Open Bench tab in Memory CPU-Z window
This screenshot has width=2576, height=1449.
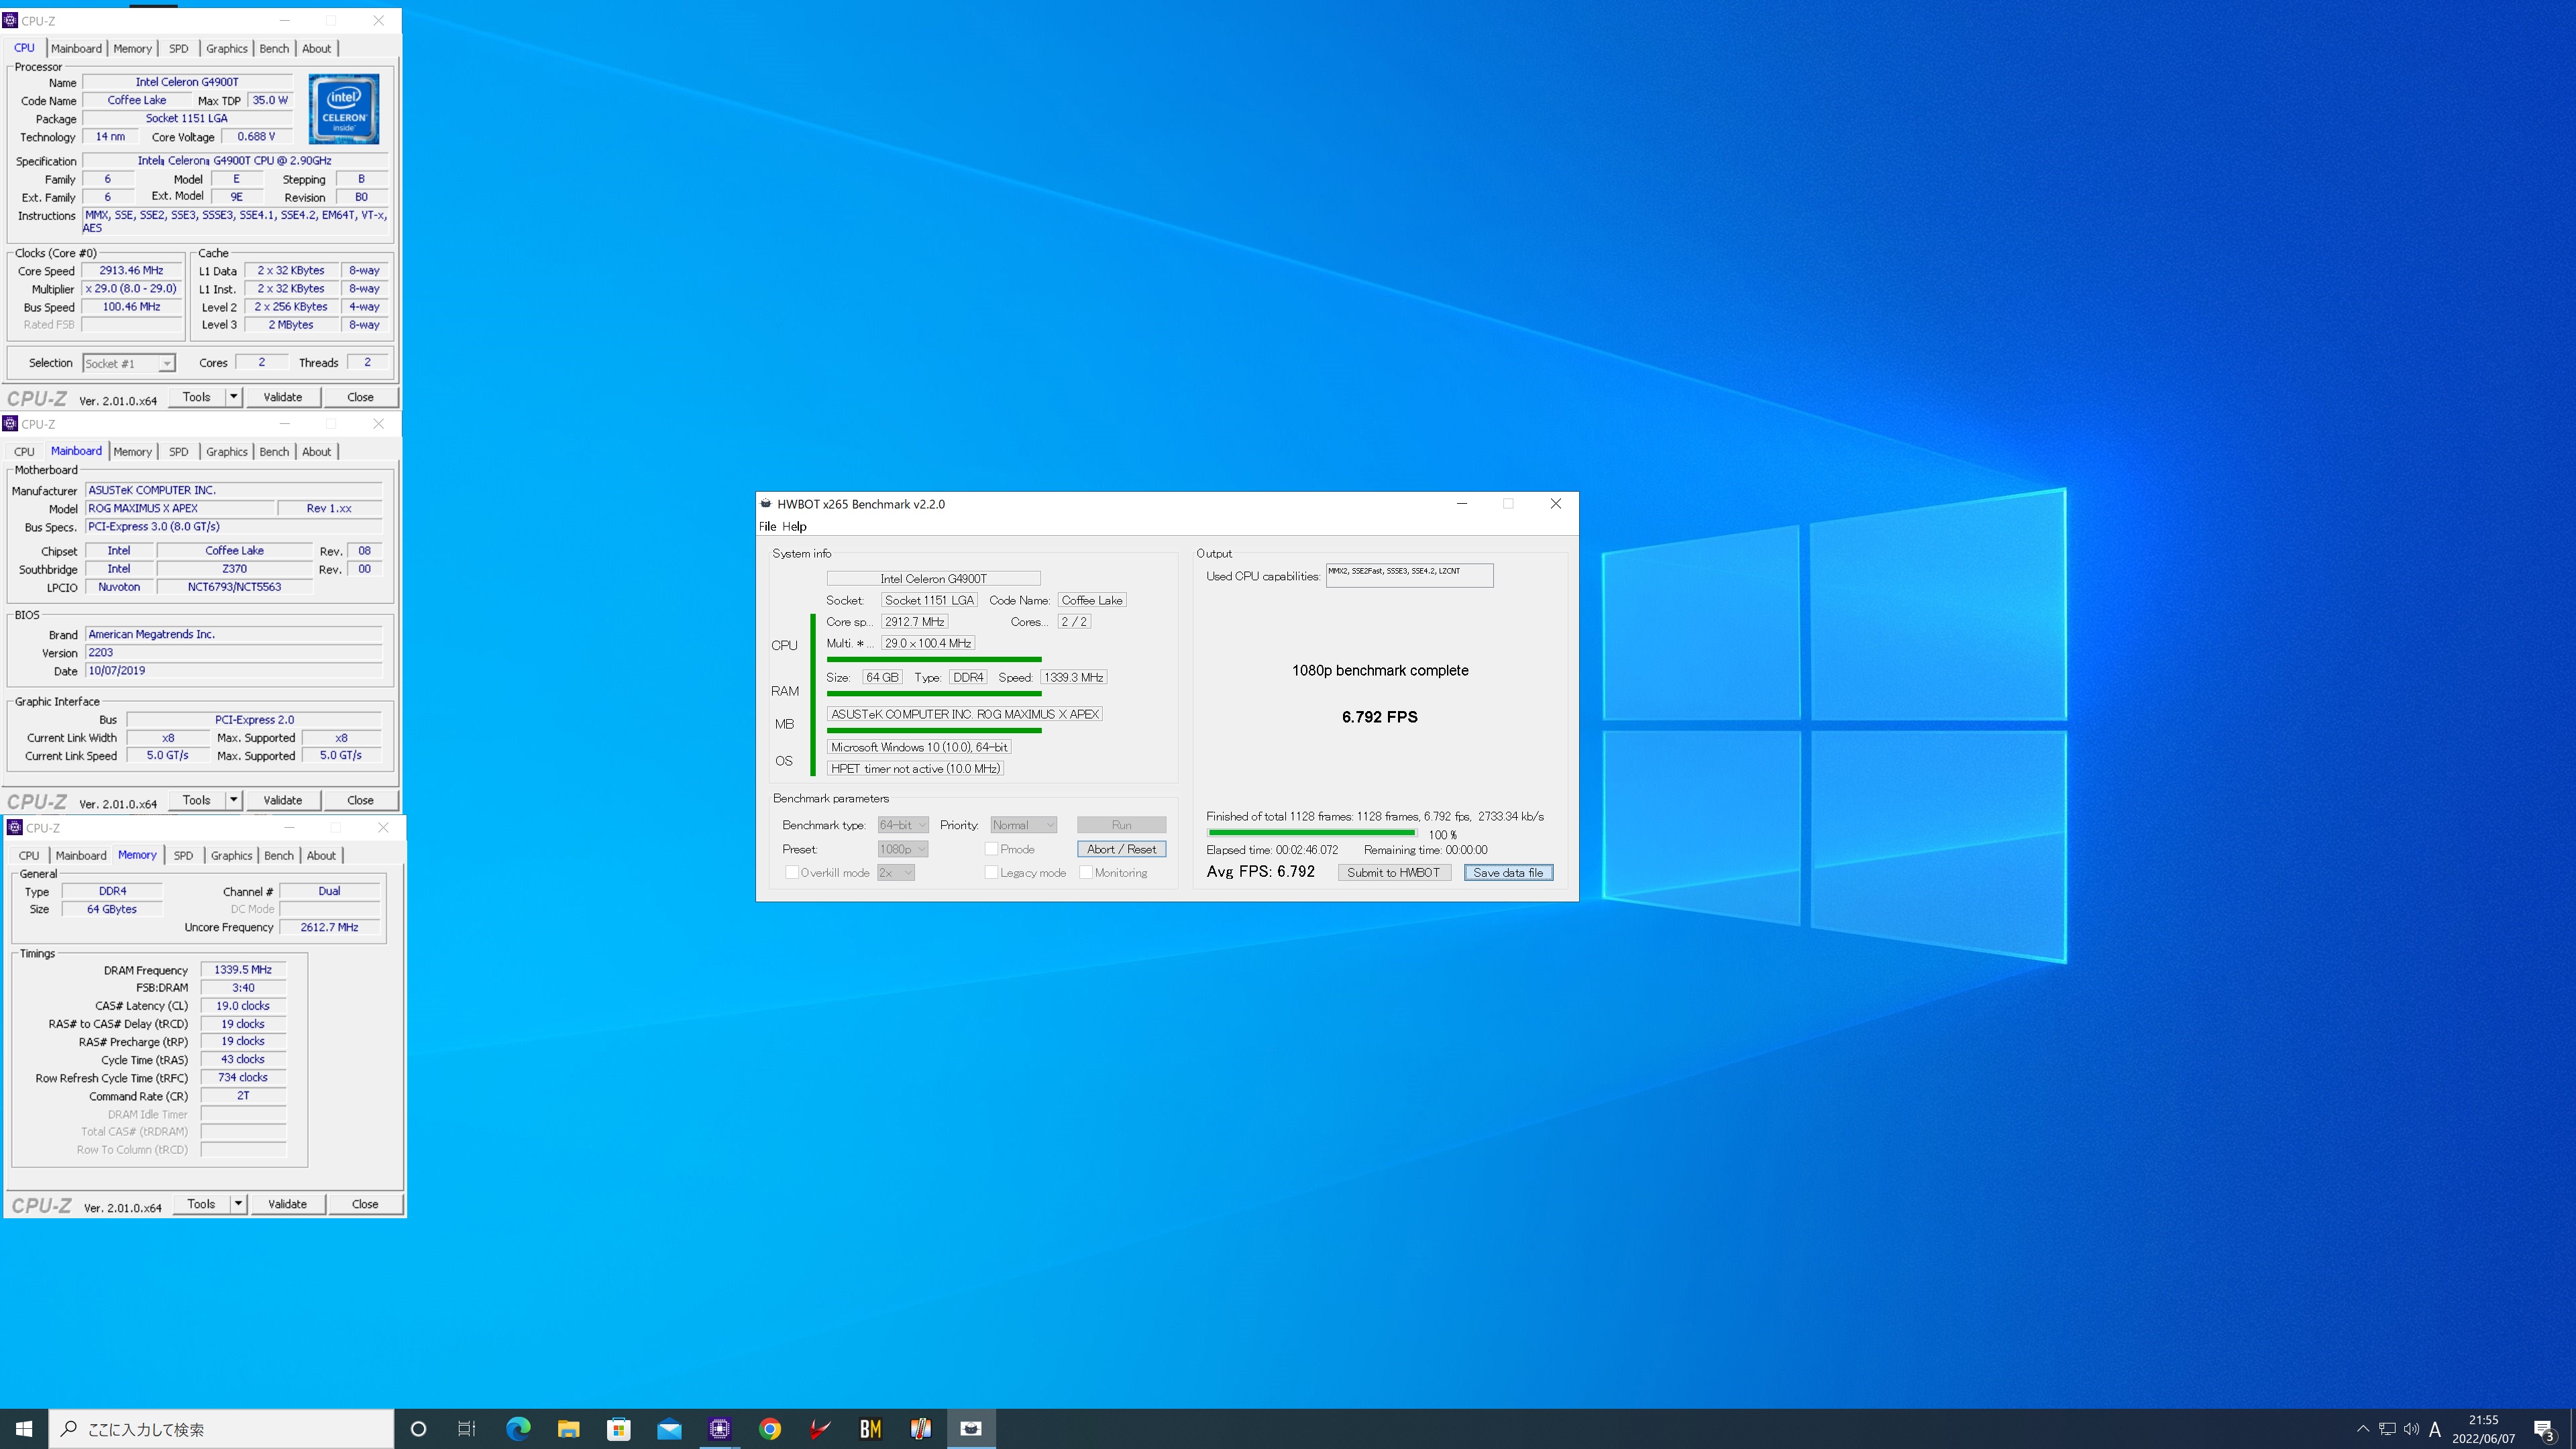tap(279, 856)
